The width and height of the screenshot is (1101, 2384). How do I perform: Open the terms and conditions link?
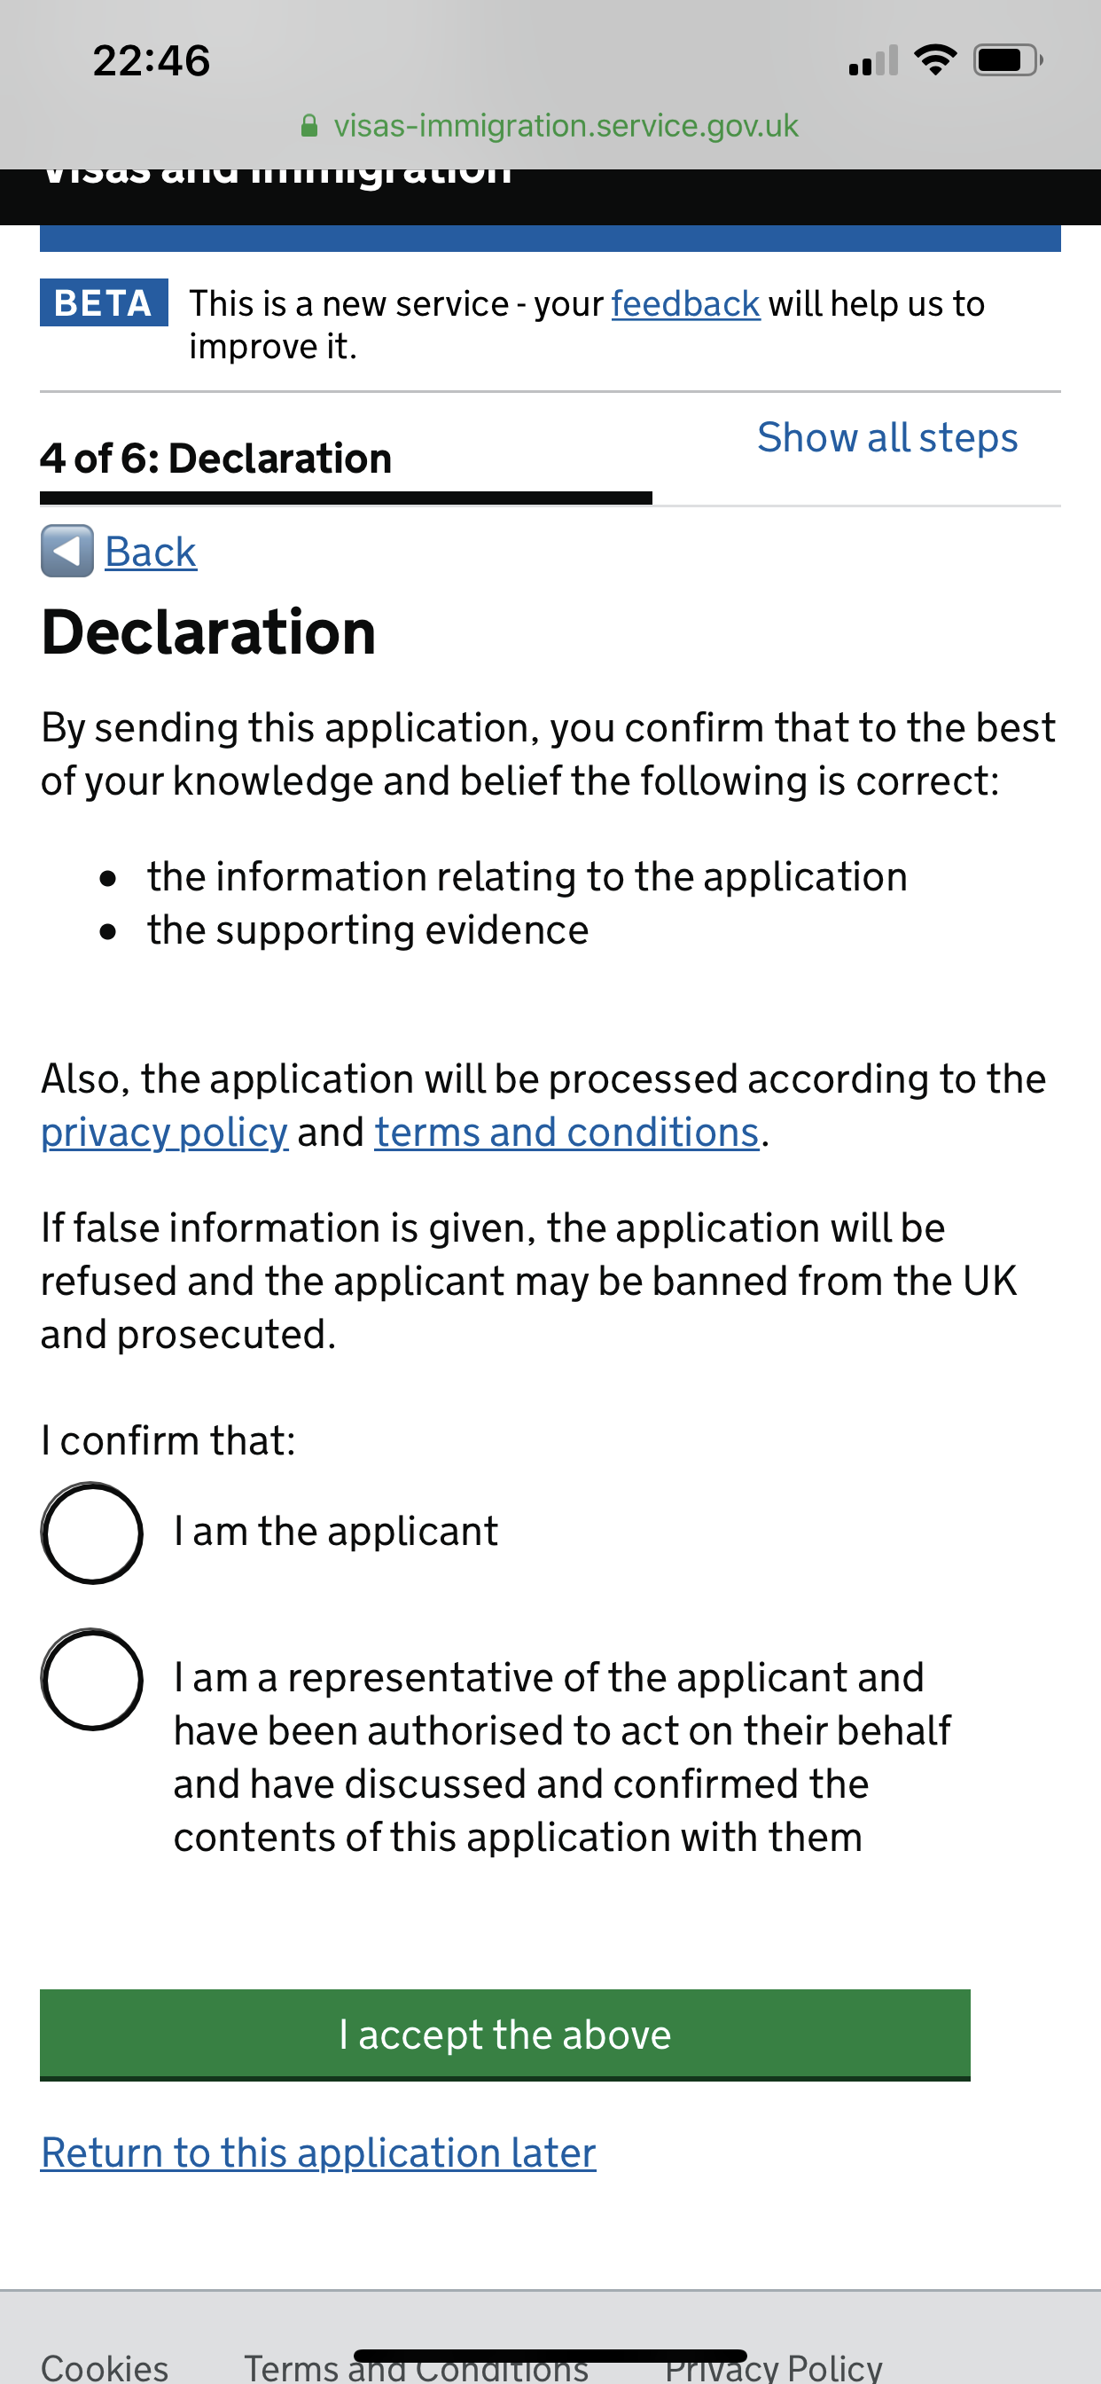tap(567, 1133)
